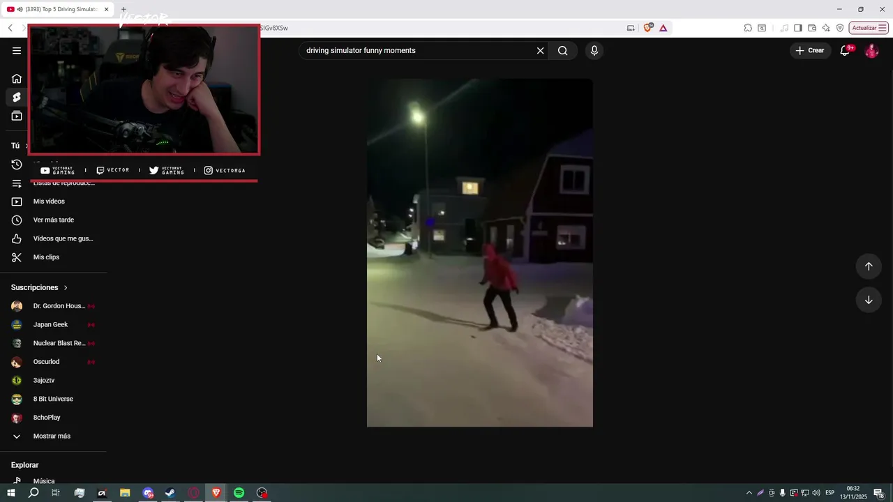Open 8 Bit Universe channel subscription
893x502 pixels.
pyautogui.click(x=53, y=399)
